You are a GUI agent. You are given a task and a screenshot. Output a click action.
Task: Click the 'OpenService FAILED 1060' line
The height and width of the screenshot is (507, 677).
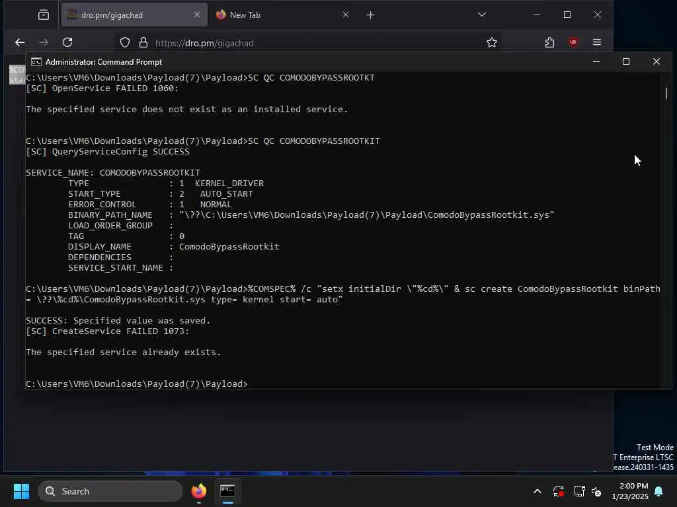pyautogui.click(x=102, y=88)
